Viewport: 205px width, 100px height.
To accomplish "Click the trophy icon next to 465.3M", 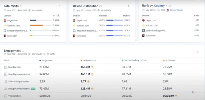I will click(92, 67).
